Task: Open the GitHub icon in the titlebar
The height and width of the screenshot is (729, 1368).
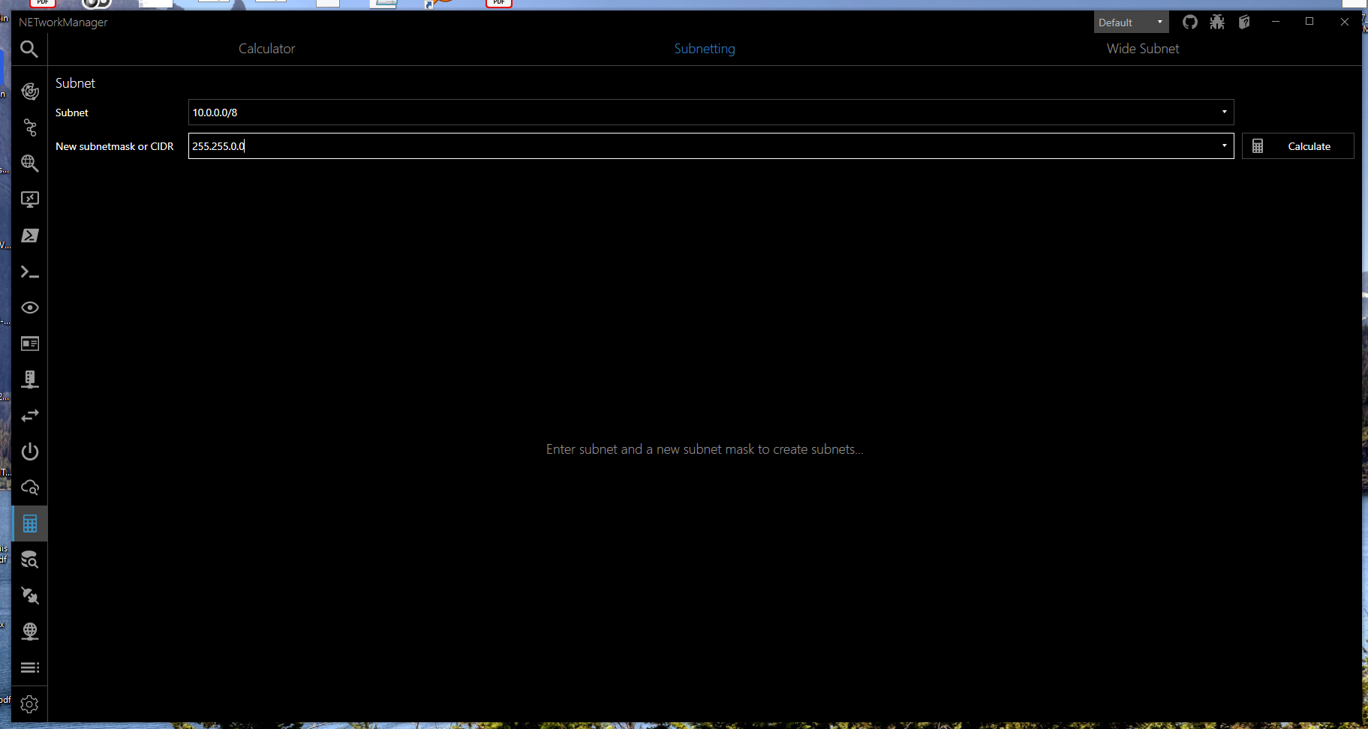Action: (x=1189, y=22)
